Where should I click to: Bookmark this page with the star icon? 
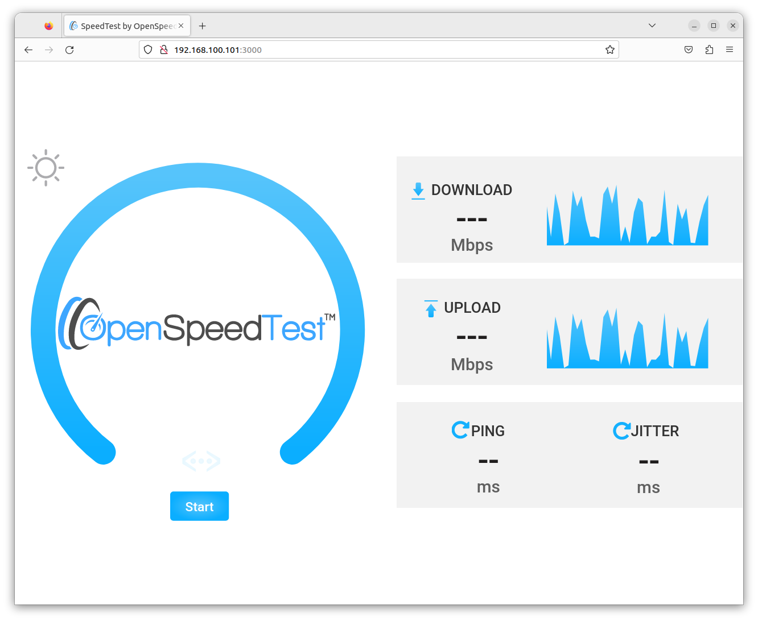(x=610, y=49)
